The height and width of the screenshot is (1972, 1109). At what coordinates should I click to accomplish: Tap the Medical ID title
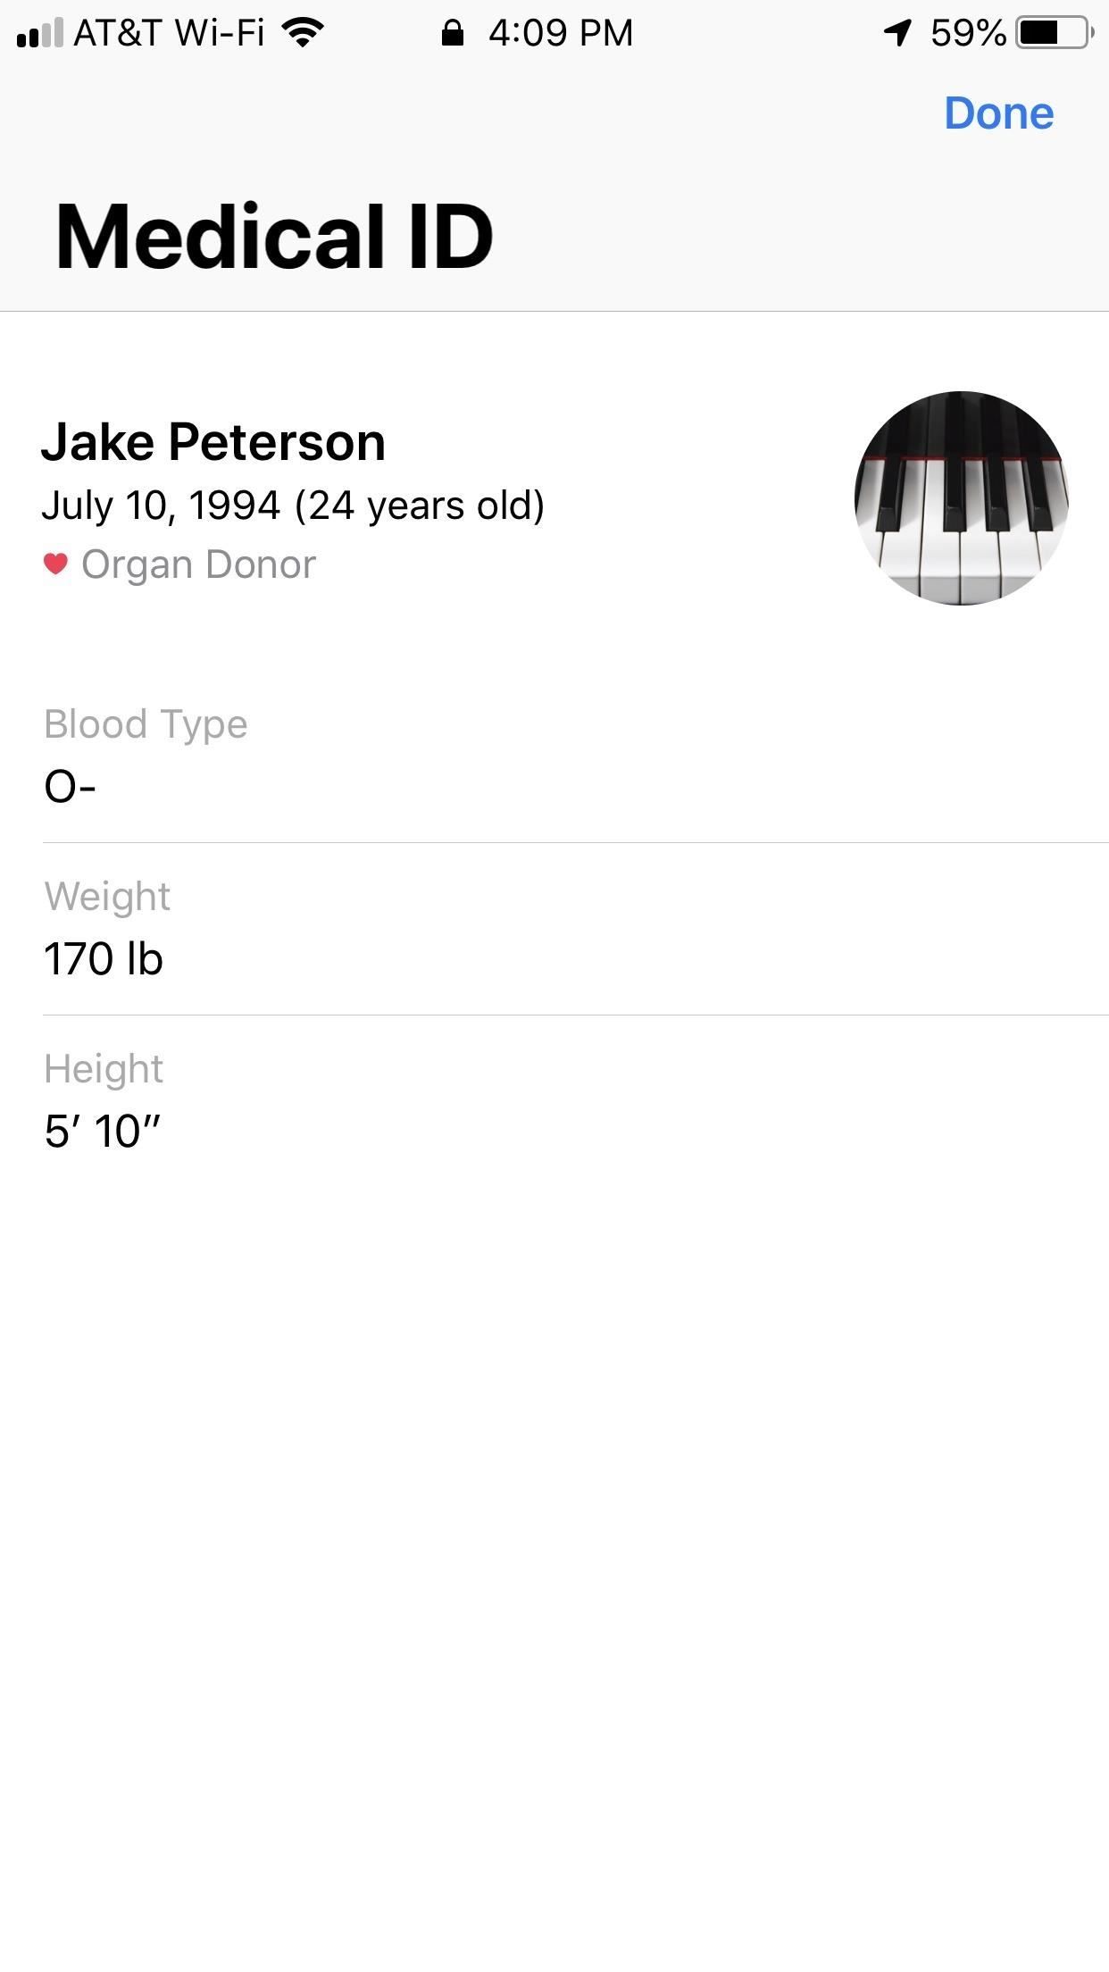tap(274, 236)
